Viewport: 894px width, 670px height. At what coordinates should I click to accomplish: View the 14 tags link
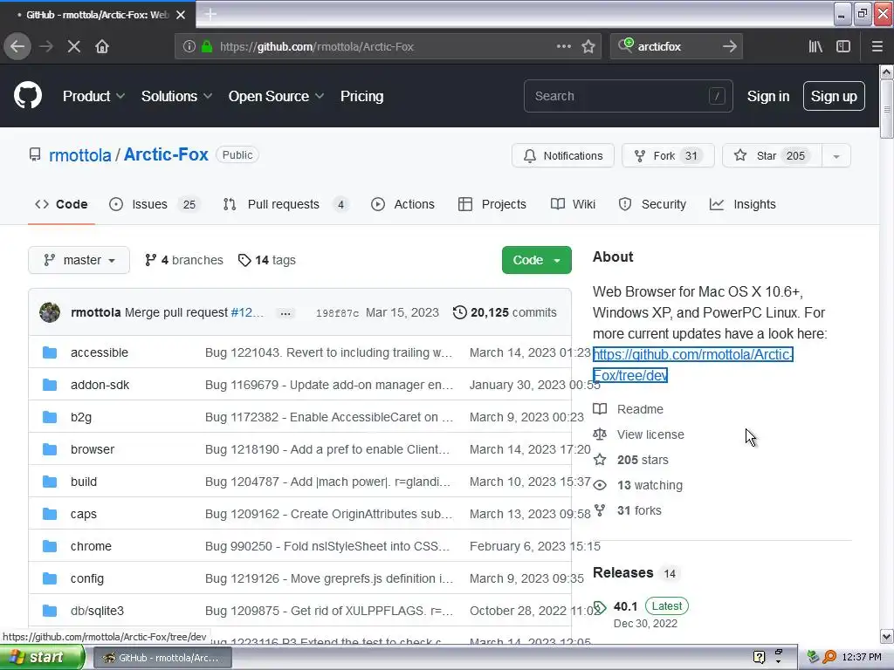[267, 260]
